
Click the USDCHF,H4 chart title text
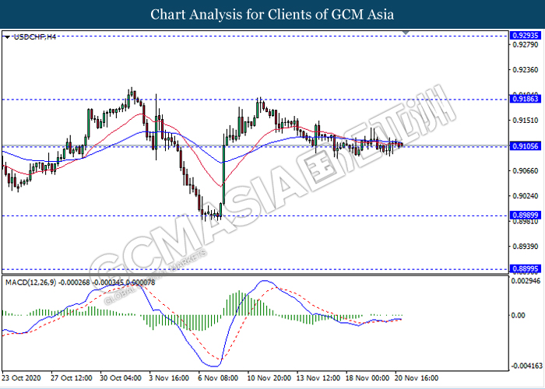point(35,37)
